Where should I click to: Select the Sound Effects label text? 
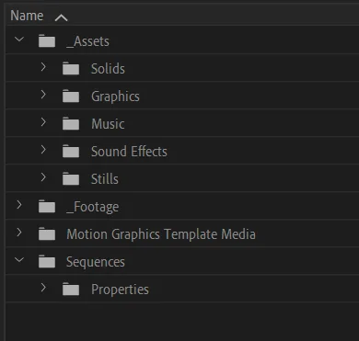[129, 152]
